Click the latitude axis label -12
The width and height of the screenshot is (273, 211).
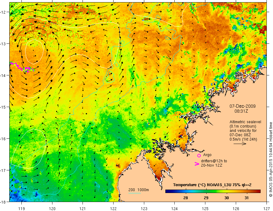[3, 12]
